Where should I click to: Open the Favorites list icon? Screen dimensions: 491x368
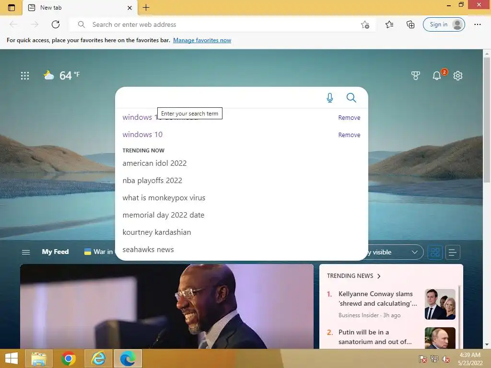click(x=389, y=24)
